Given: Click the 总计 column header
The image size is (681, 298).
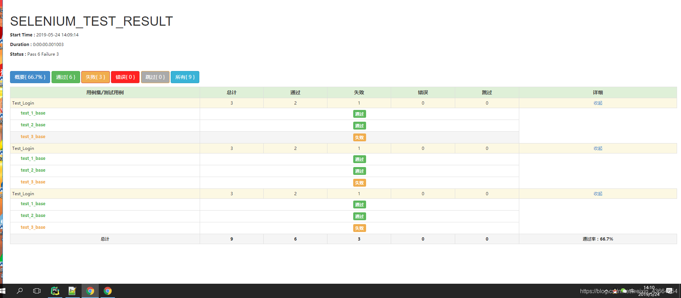Looking at the screenshot, I should pos(232,92).
